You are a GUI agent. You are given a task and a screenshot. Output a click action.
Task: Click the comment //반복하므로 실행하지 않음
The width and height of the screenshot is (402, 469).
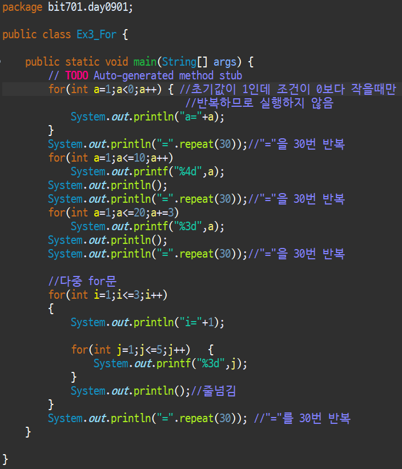(259, 103)
